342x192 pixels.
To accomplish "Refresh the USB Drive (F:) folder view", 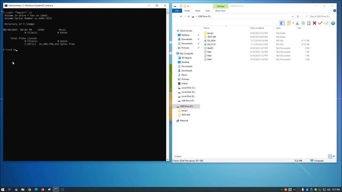I will pos(298,17).
